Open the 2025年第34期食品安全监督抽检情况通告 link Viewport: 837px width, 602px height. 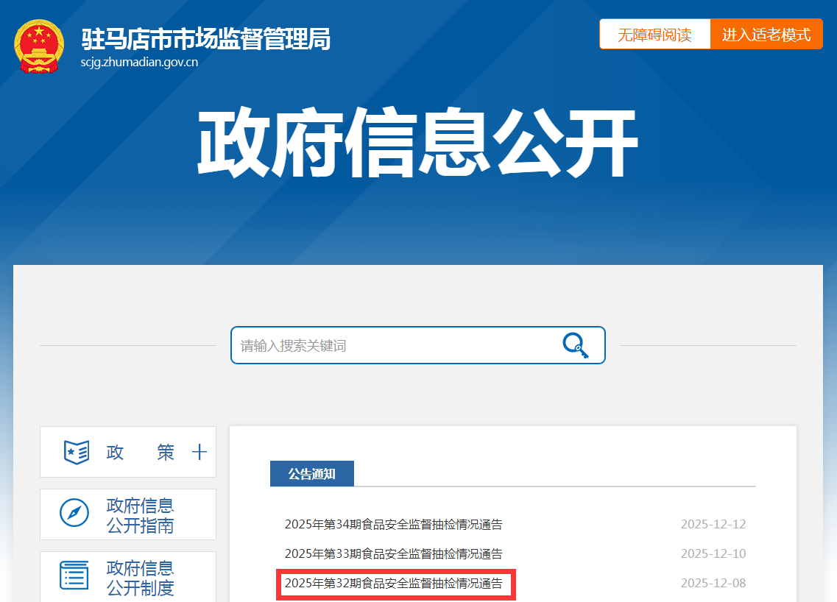393,525
